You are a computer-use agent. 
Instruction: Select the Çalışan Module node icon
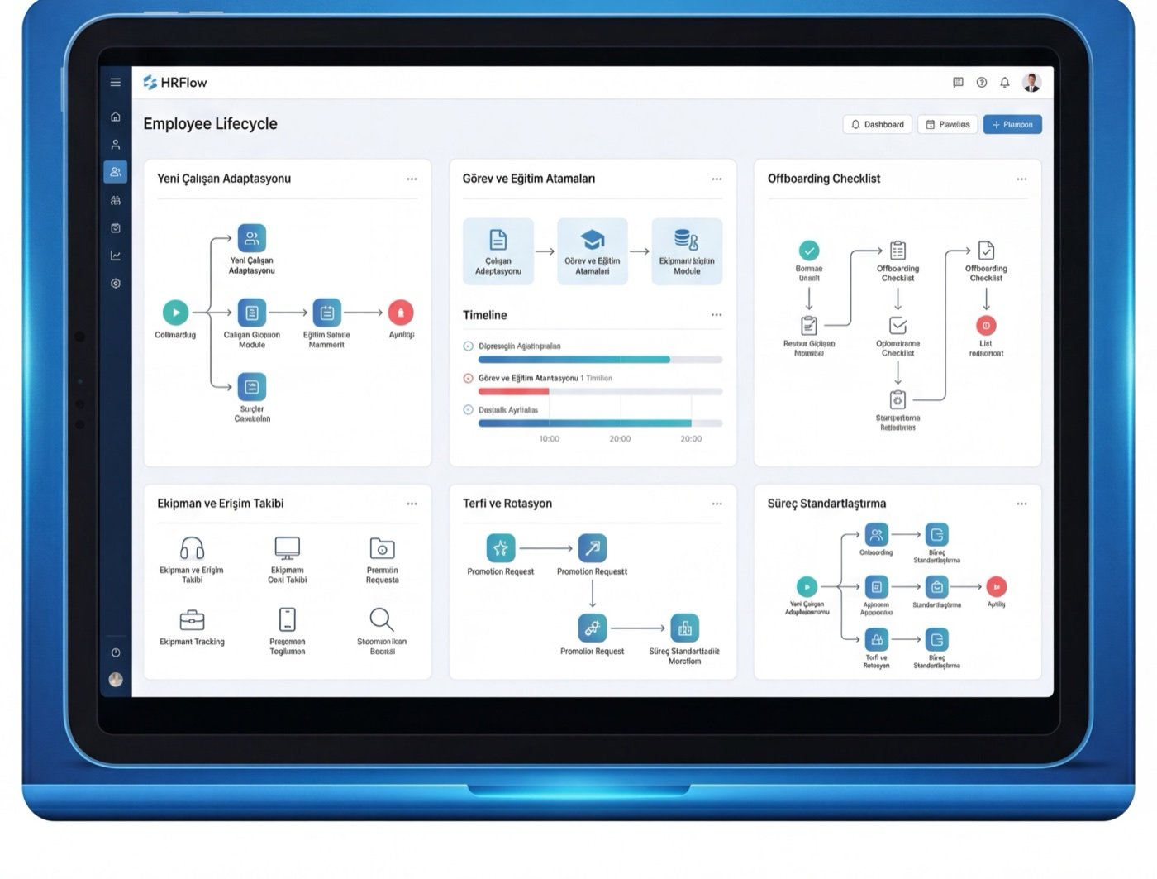[x=252, y=313]
